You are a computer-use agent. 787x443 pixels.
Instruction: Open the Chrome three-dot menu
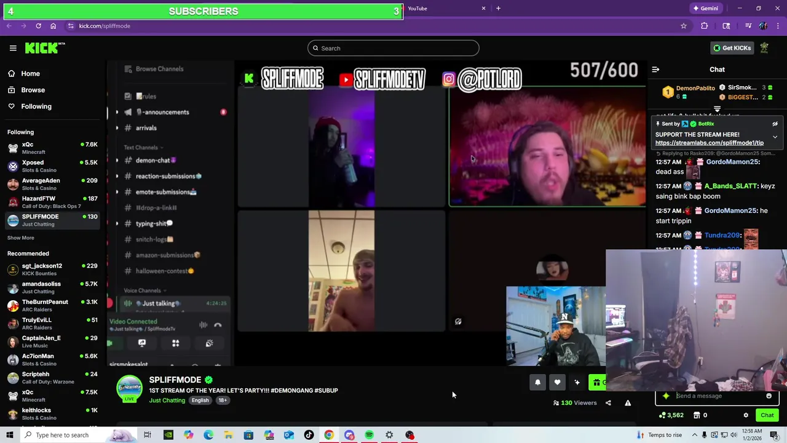tap(778, 26)
